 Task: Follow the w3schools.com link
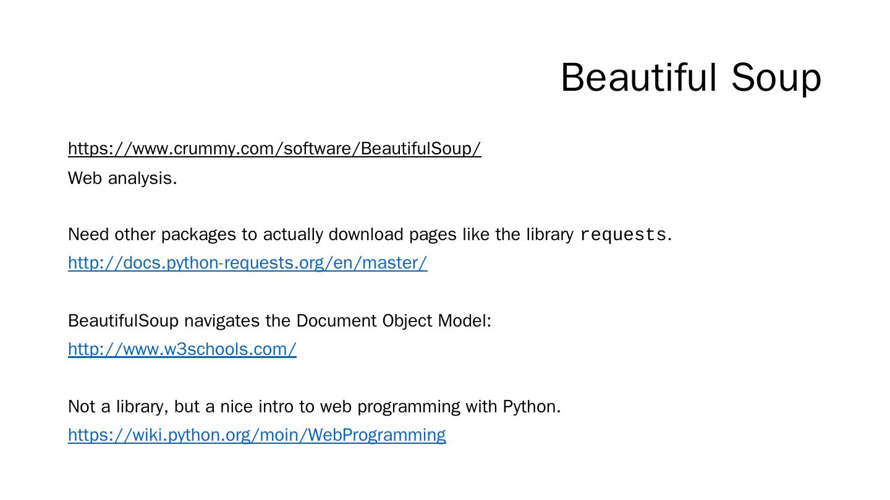[182, 349]
